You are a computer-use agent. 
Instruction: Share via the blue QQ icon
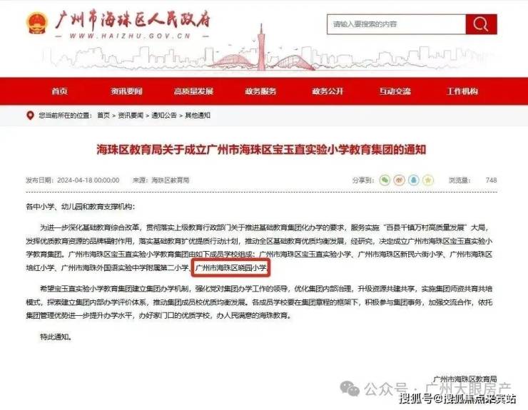pyautogui.click(x=414, y=180)
